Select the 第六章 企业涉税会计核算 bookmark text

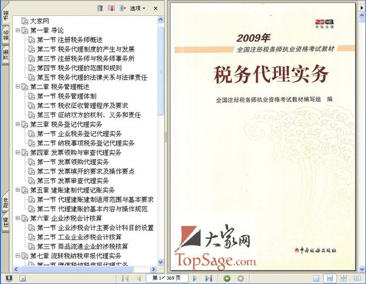point(66,218)
